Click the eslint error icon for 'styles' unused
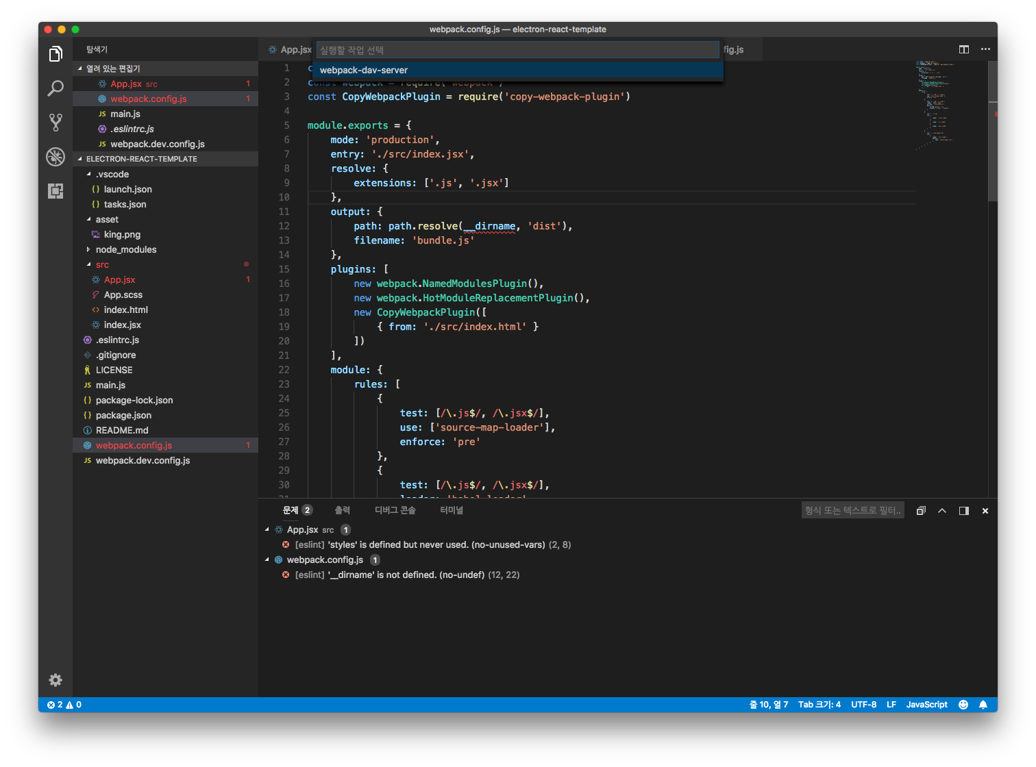Screen dimensions: 1036x767 tap(286, 545)
